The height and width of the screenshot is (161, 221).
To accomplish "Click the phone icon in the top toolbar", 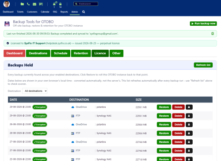I will (x=28, y=4).
